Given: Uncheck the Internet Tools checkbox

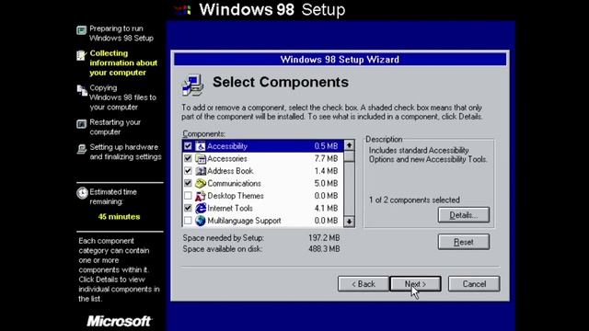Looking at the screenshot, I should 188,208.
